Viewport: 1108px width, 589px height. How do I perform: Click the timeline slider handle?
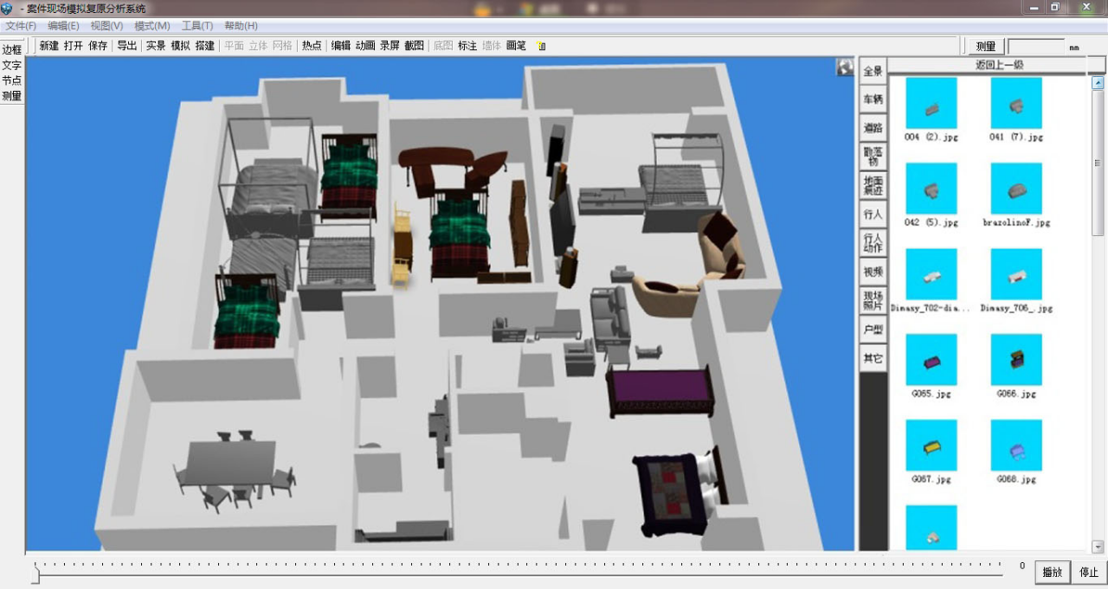point(35,574)
